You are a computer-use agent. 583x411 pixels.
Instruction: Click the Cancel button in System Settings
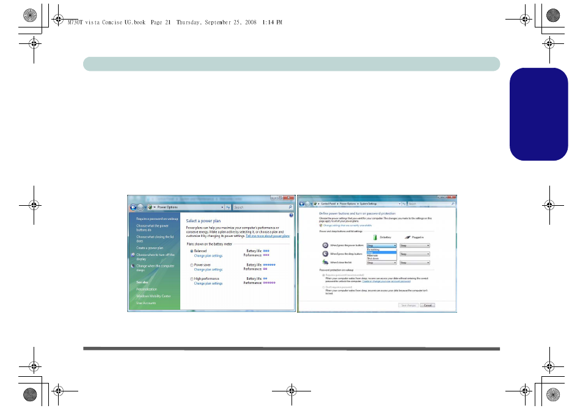pyautogui.click(x=428, y=305)
